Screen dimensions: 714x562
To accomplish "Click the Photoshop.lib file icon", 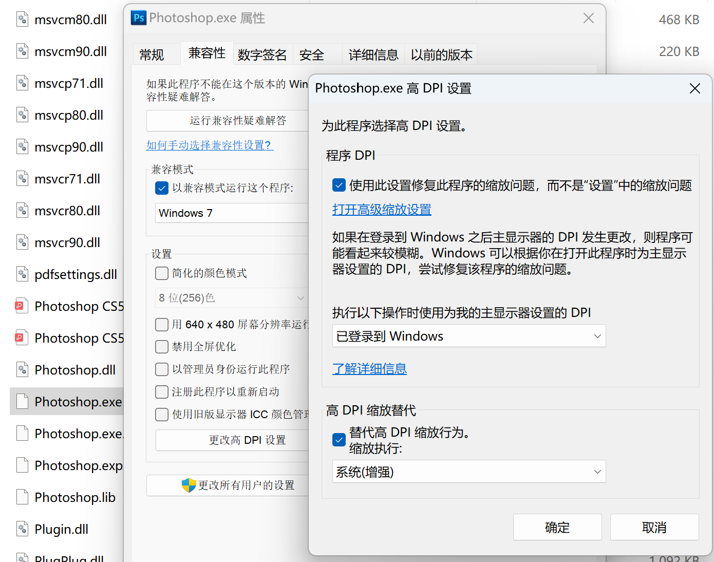I will [22, 497].
